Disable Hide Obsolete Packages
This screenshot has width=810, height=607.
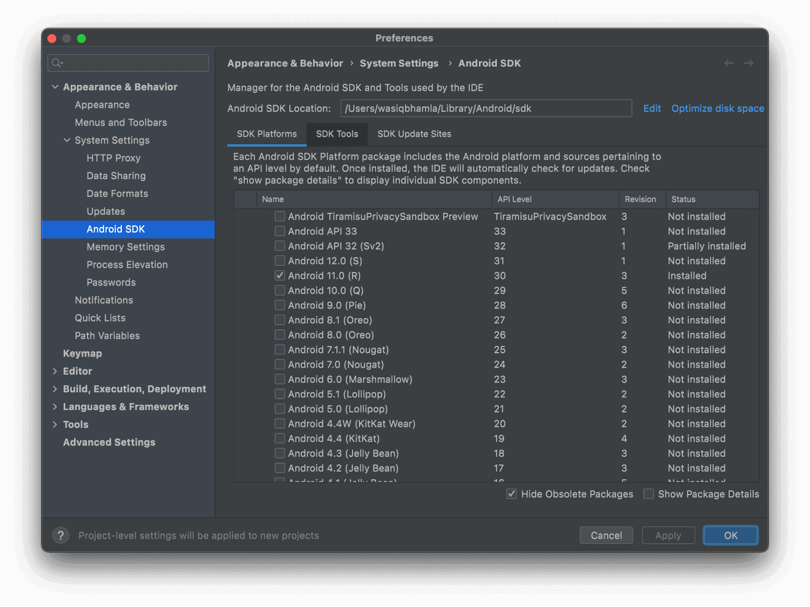[512, 494]
